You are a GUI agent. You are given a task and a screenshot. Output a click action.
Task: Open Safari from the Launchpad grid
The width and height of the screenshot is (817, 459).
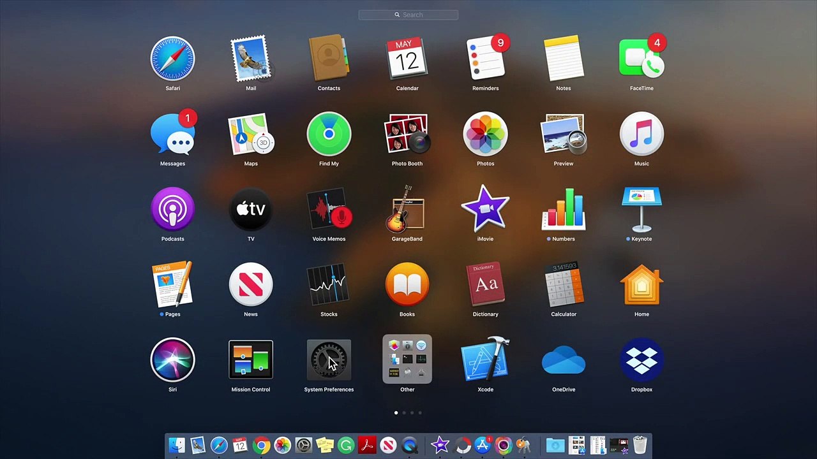(x=172, y=59)
